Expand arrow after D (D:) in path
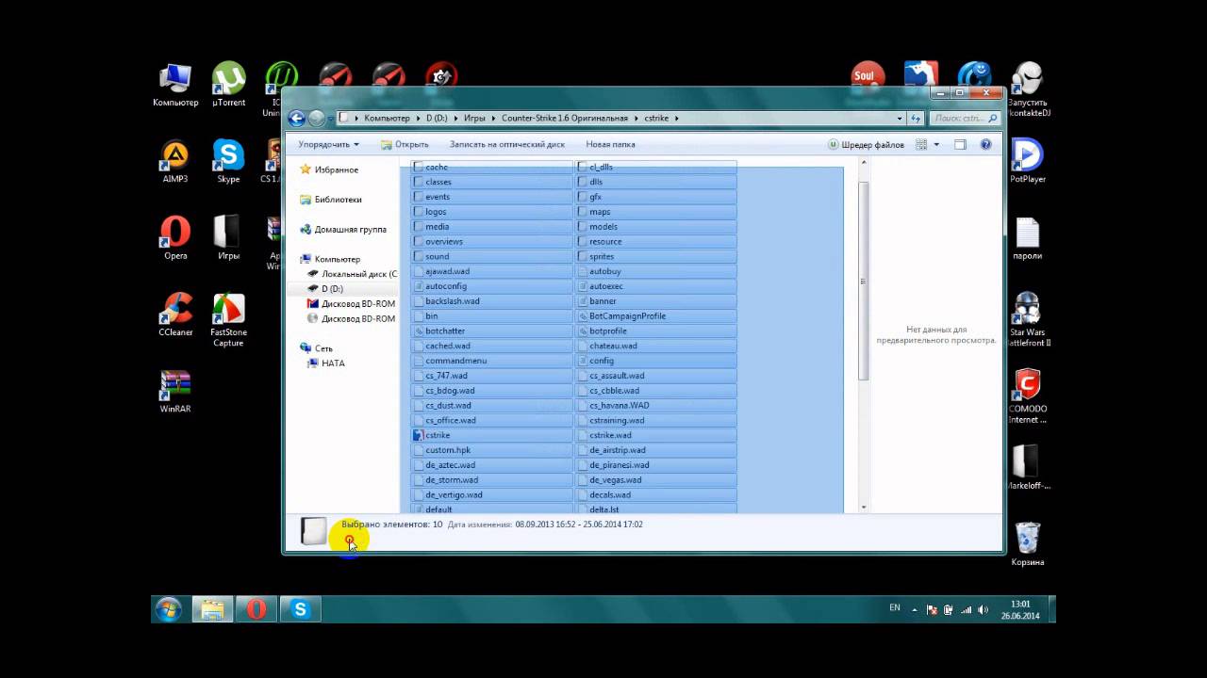 455,119
